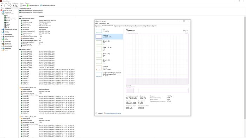Select the ACPI tree item

[7, 28]
